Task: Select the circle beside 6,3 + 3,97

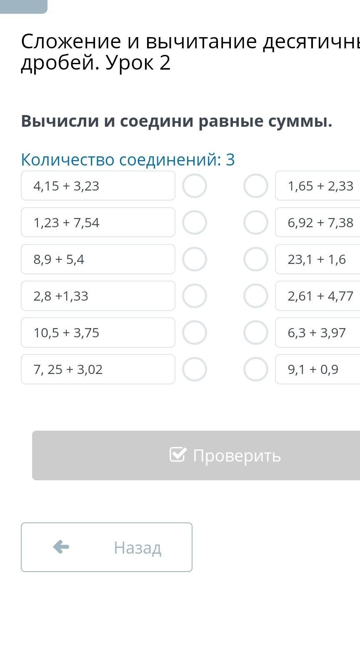Action: click(x=256, y=333)
